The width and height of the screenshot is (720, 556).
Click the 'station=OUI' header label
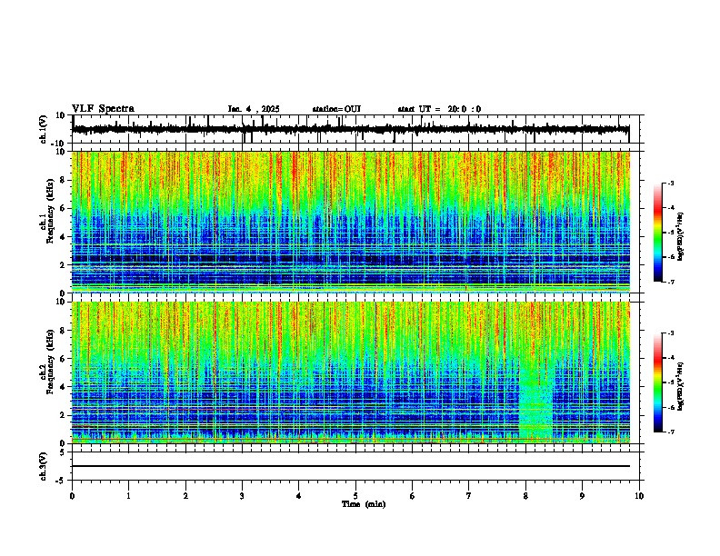(x=336, y=109)
